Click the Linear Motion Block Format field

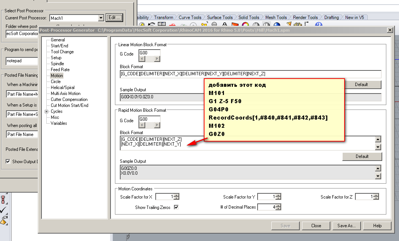click(250, 74)
